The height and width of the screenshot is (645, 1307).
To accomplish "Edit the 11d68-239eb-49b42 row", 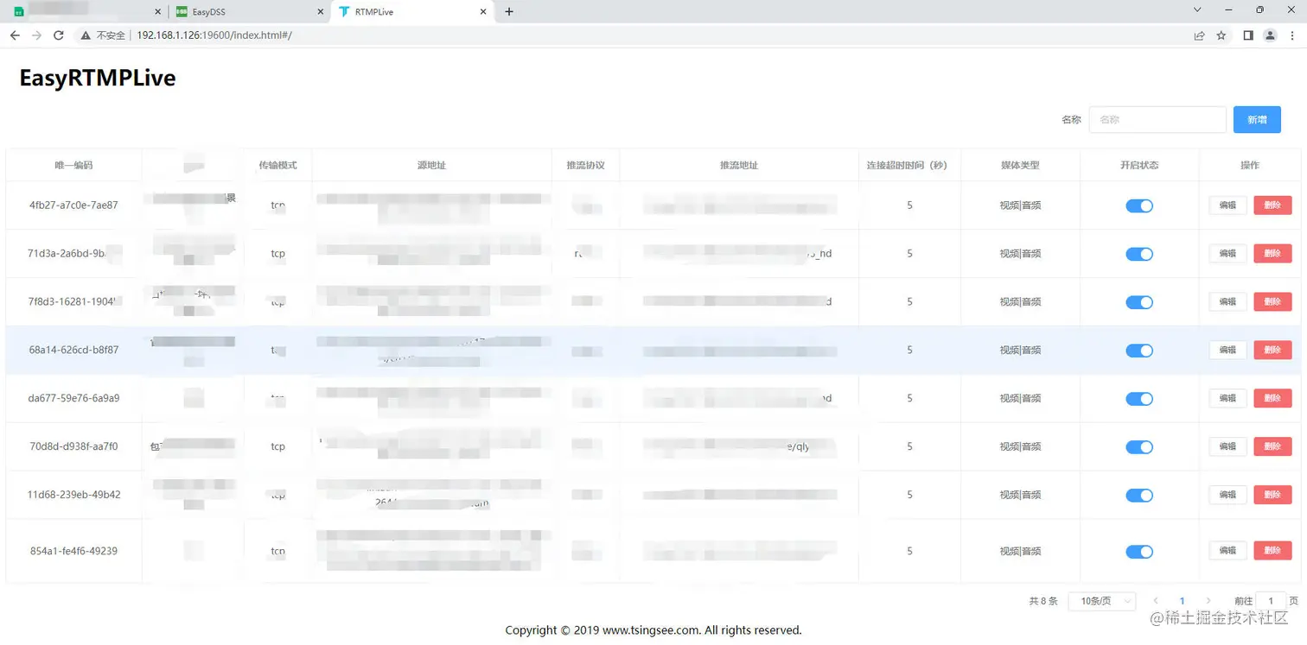I will coord(1227,496).
